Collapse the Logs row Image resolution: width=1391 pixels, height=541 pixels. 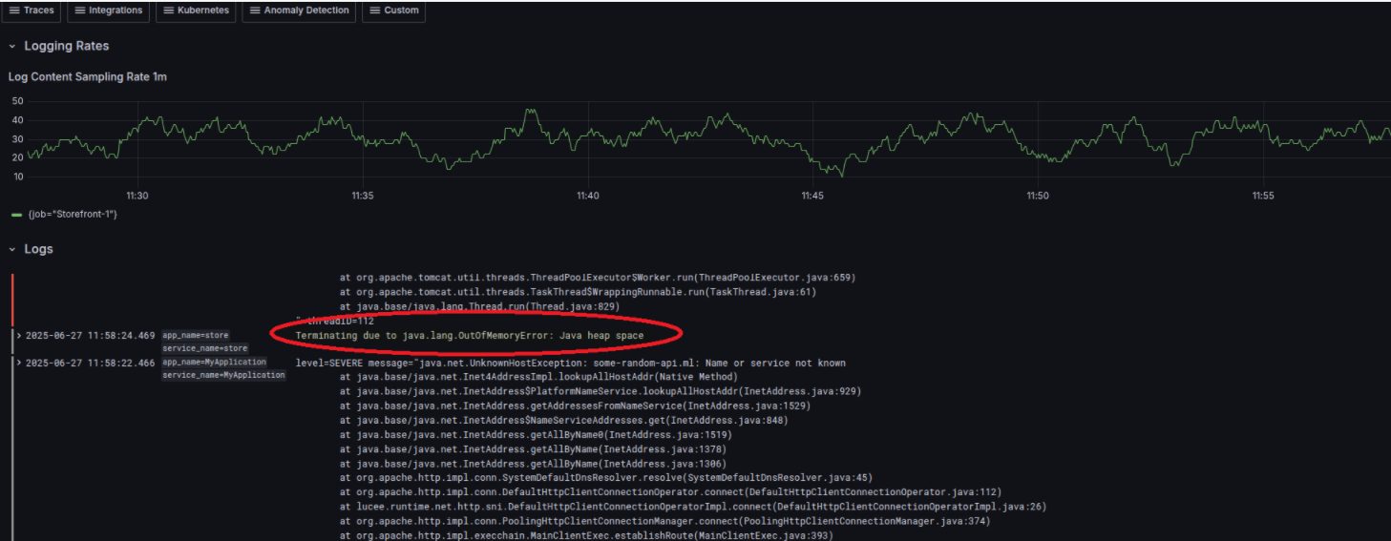(x=12, y=249)
